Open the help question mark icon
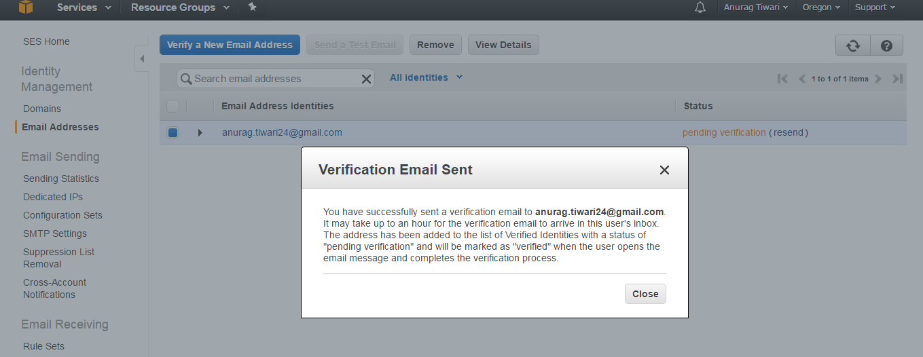Screen dimensions: 923x357 pyautogui.click(x=886, y=45)
